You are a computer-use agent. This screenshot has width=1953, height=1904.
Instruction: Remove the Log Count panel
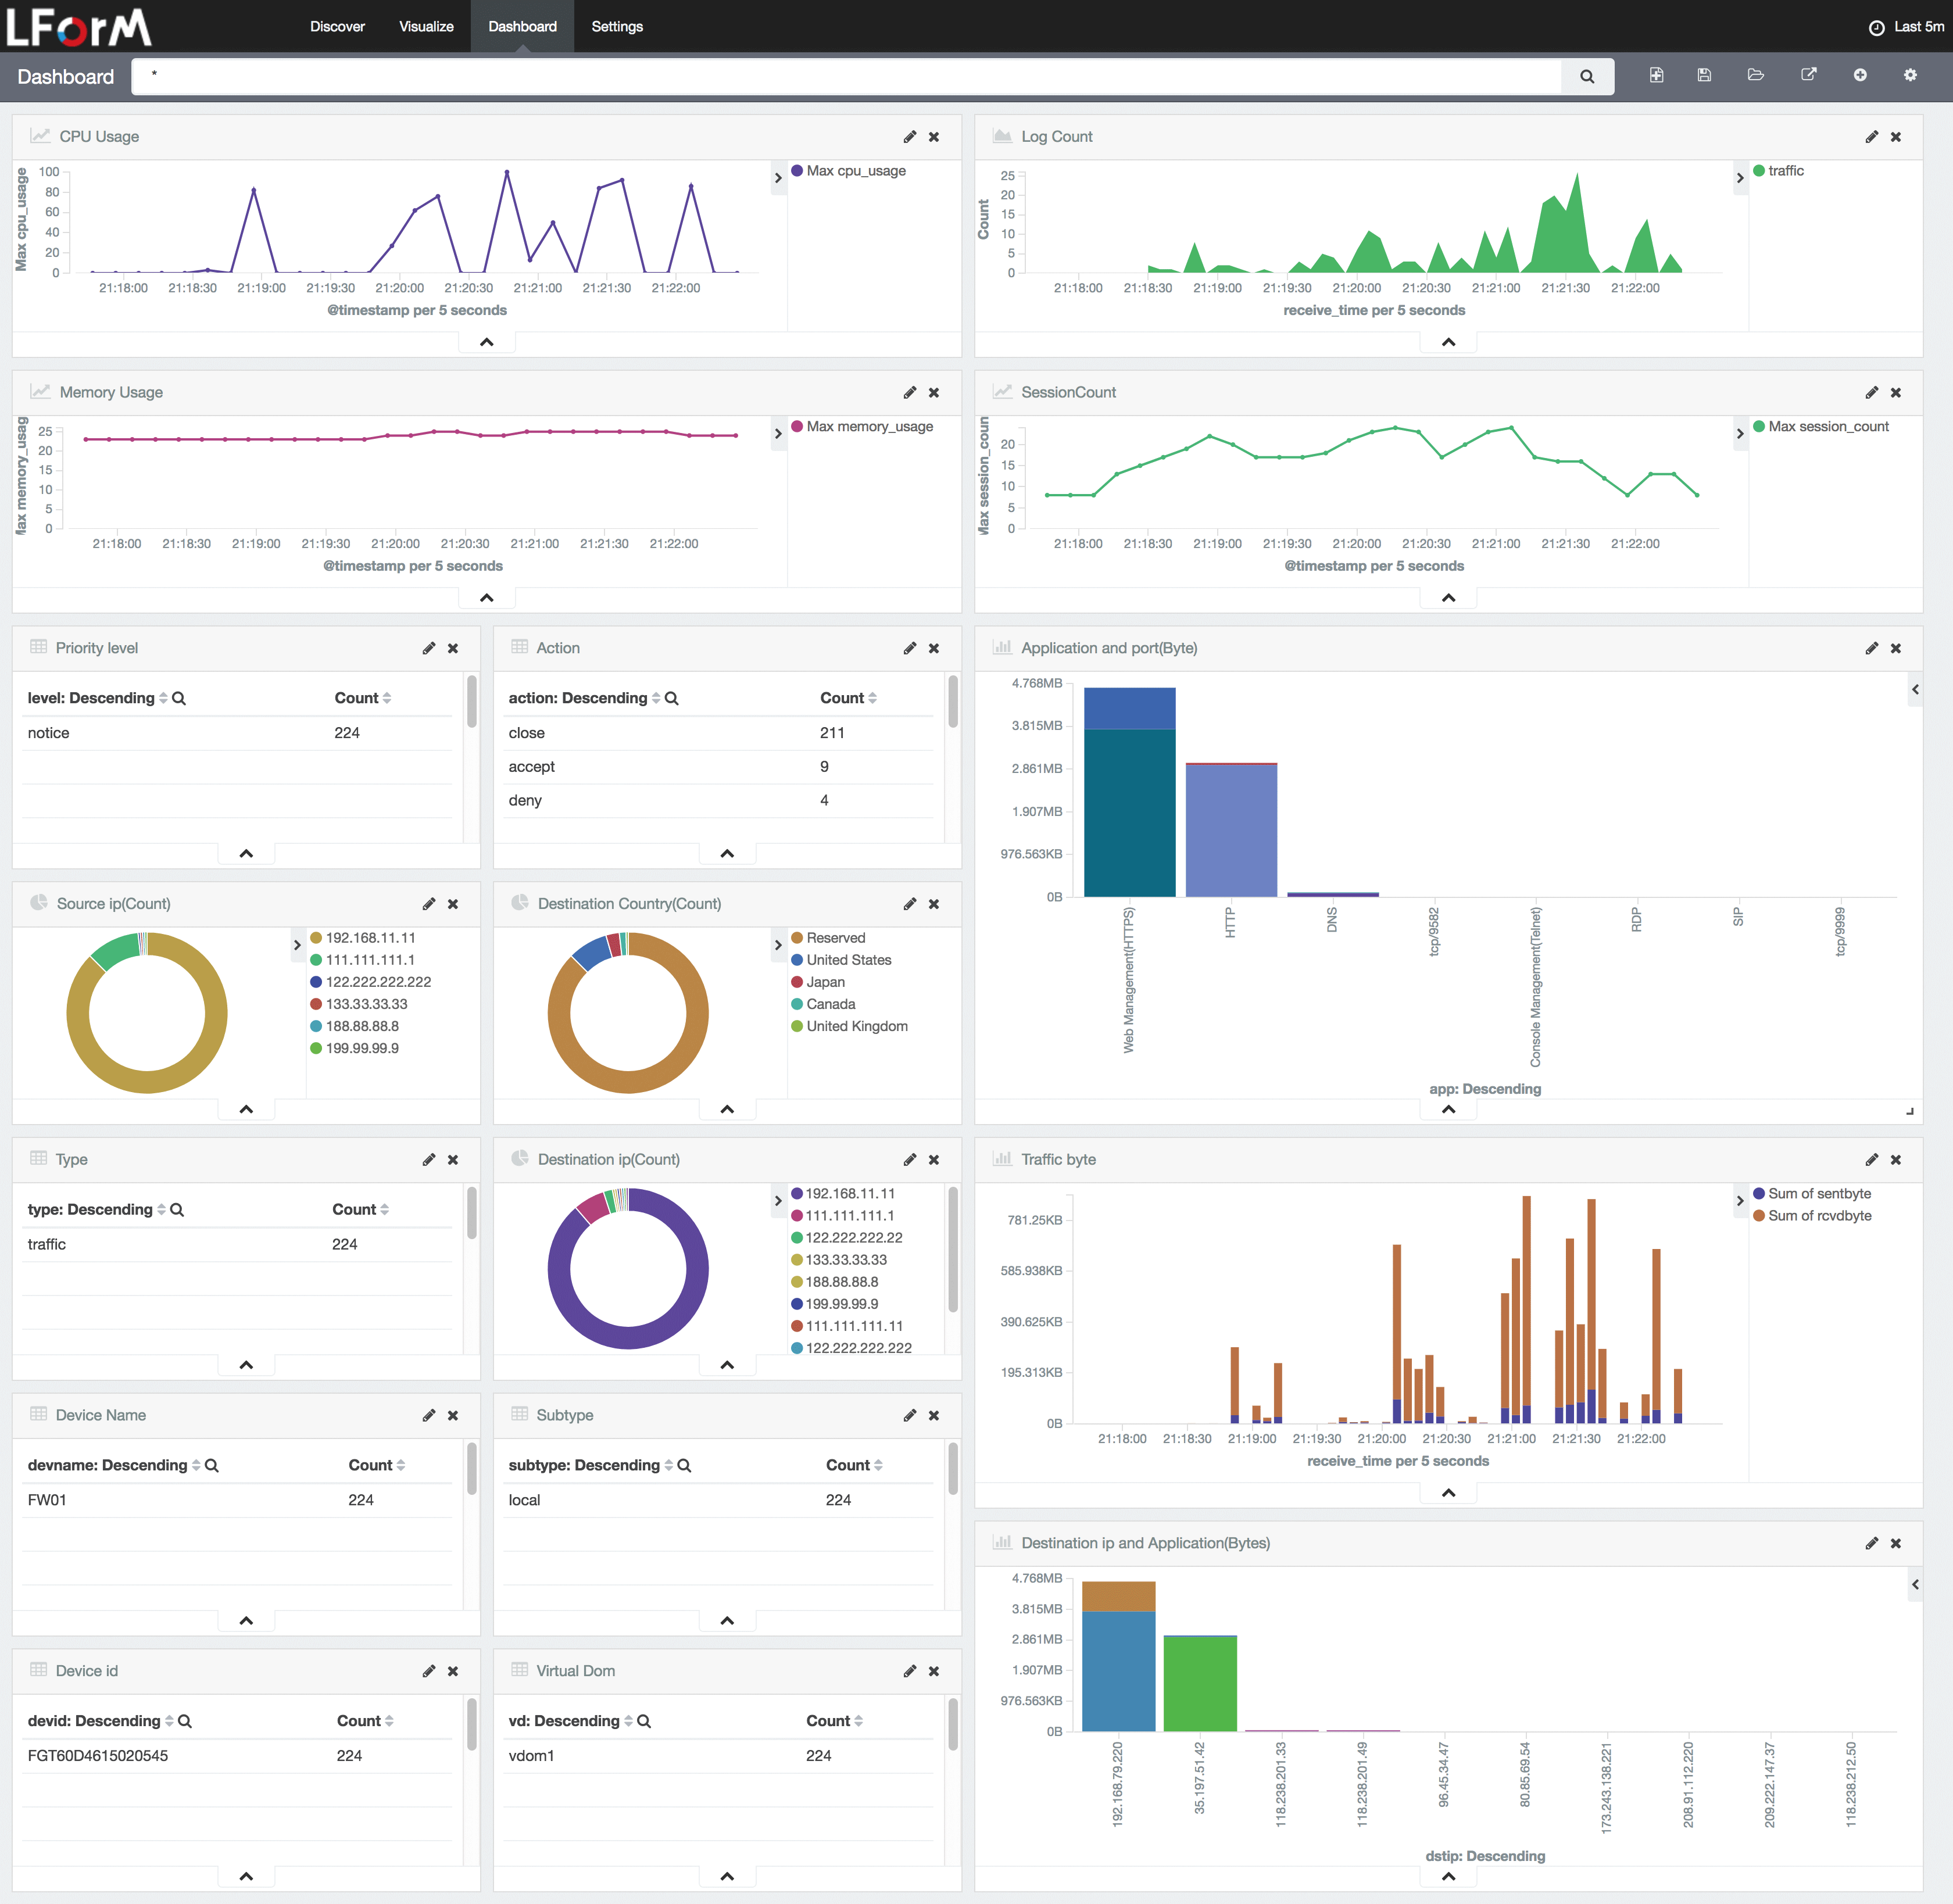tap(1895, 137)
